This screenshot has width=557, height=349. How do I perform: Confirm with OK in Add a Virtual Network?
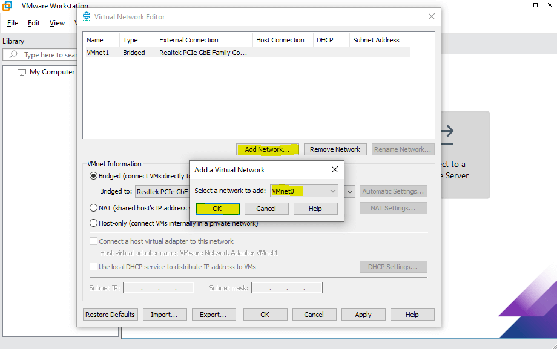pyautogui.click(x=217, y=209)
